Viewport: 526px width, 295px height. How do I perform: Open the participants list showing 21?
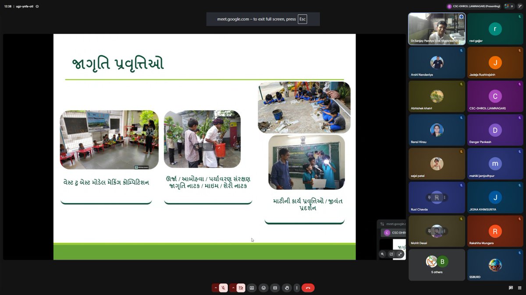(509, 7)
